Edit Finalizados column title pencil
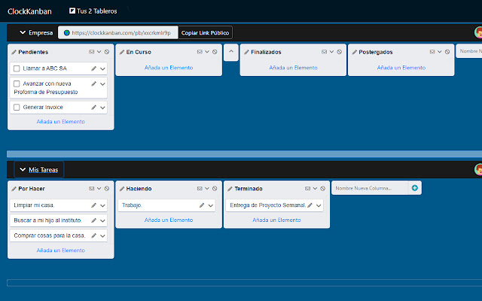482x301 pixels. tap(246, 52)
